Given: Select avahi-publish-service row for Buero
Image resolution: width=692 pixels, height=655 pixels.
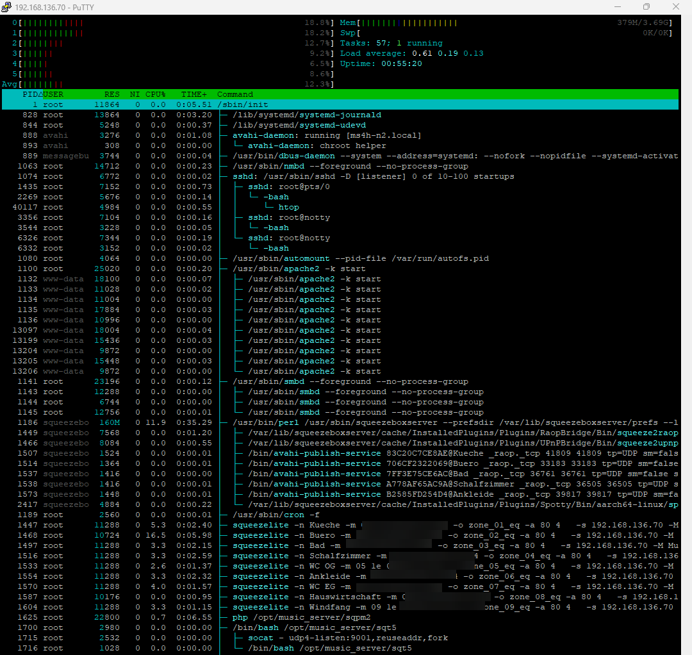Looking at the screenshot, I should (x=340, y=463).
